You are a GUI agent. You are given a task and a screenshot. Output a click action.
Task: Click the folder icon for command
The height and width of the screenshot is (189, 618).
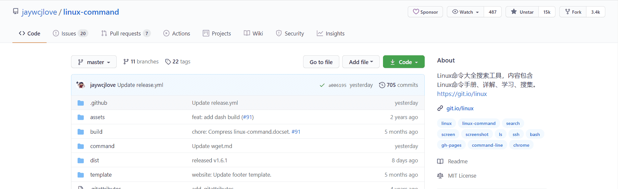(81, 146)
